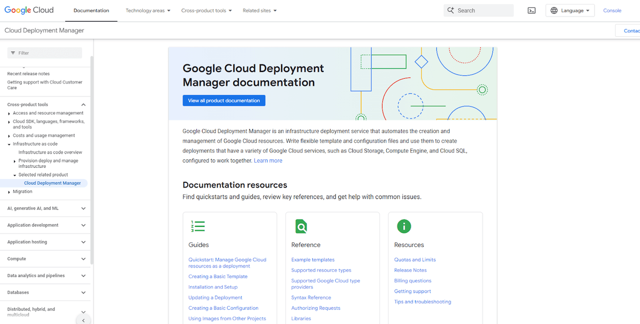Collapse the Cross-product tools sidebar section

pos(83,105)
